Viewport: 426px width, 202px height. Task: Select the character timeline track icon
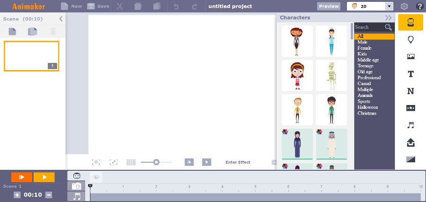[x=77, y=176]
